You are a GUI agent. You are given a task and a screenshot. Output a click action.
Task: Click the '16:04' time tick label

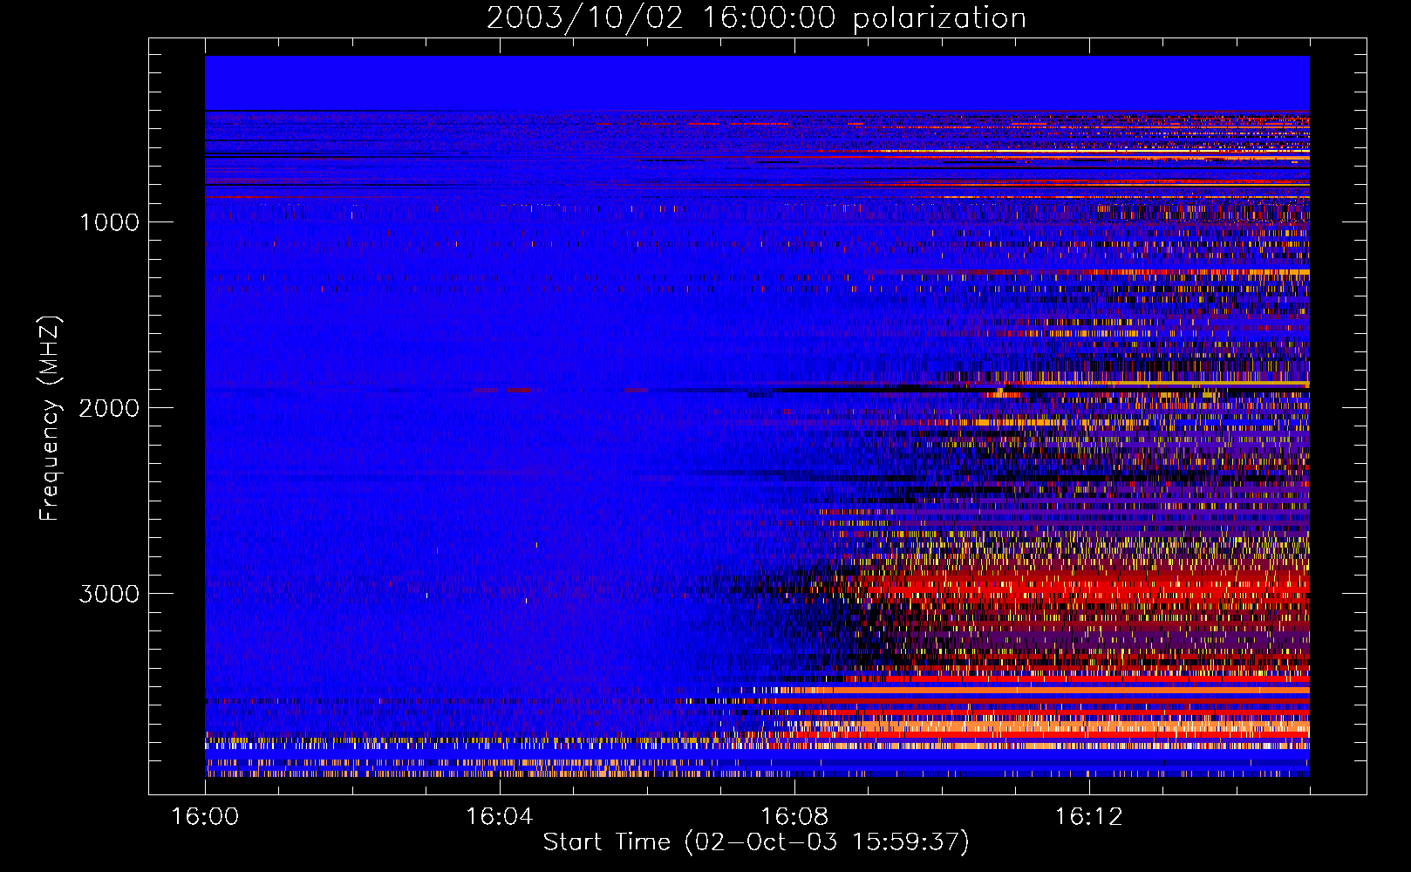(500, 817)
